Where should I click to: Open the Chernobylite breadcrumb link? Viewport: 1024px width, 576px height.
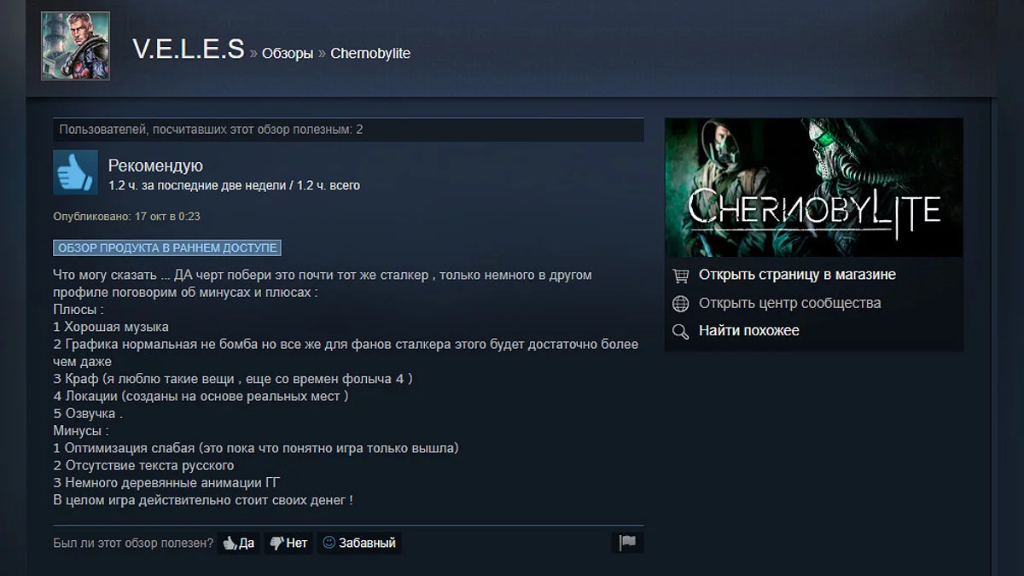370,53
